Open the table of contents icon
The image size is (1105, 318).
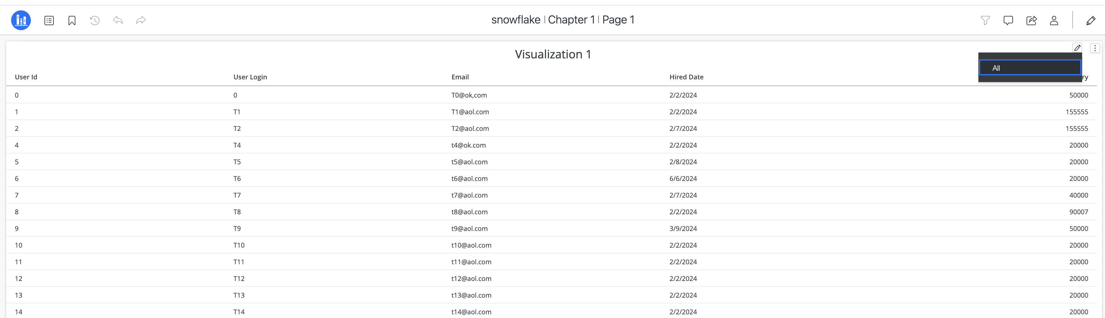click(49, 20)
